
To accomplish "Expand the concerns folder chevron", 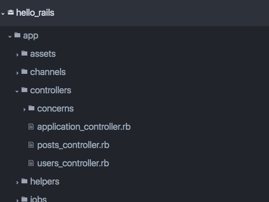I will pos(24,109).
